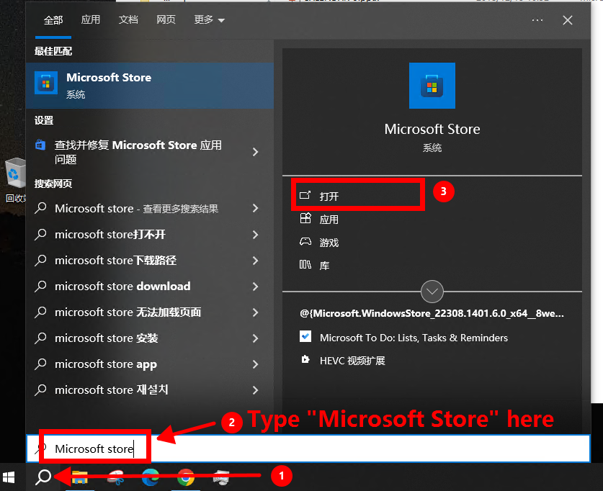Select the 文档 search tab
This screenshot has height=491, width=603.
(128, 20)
